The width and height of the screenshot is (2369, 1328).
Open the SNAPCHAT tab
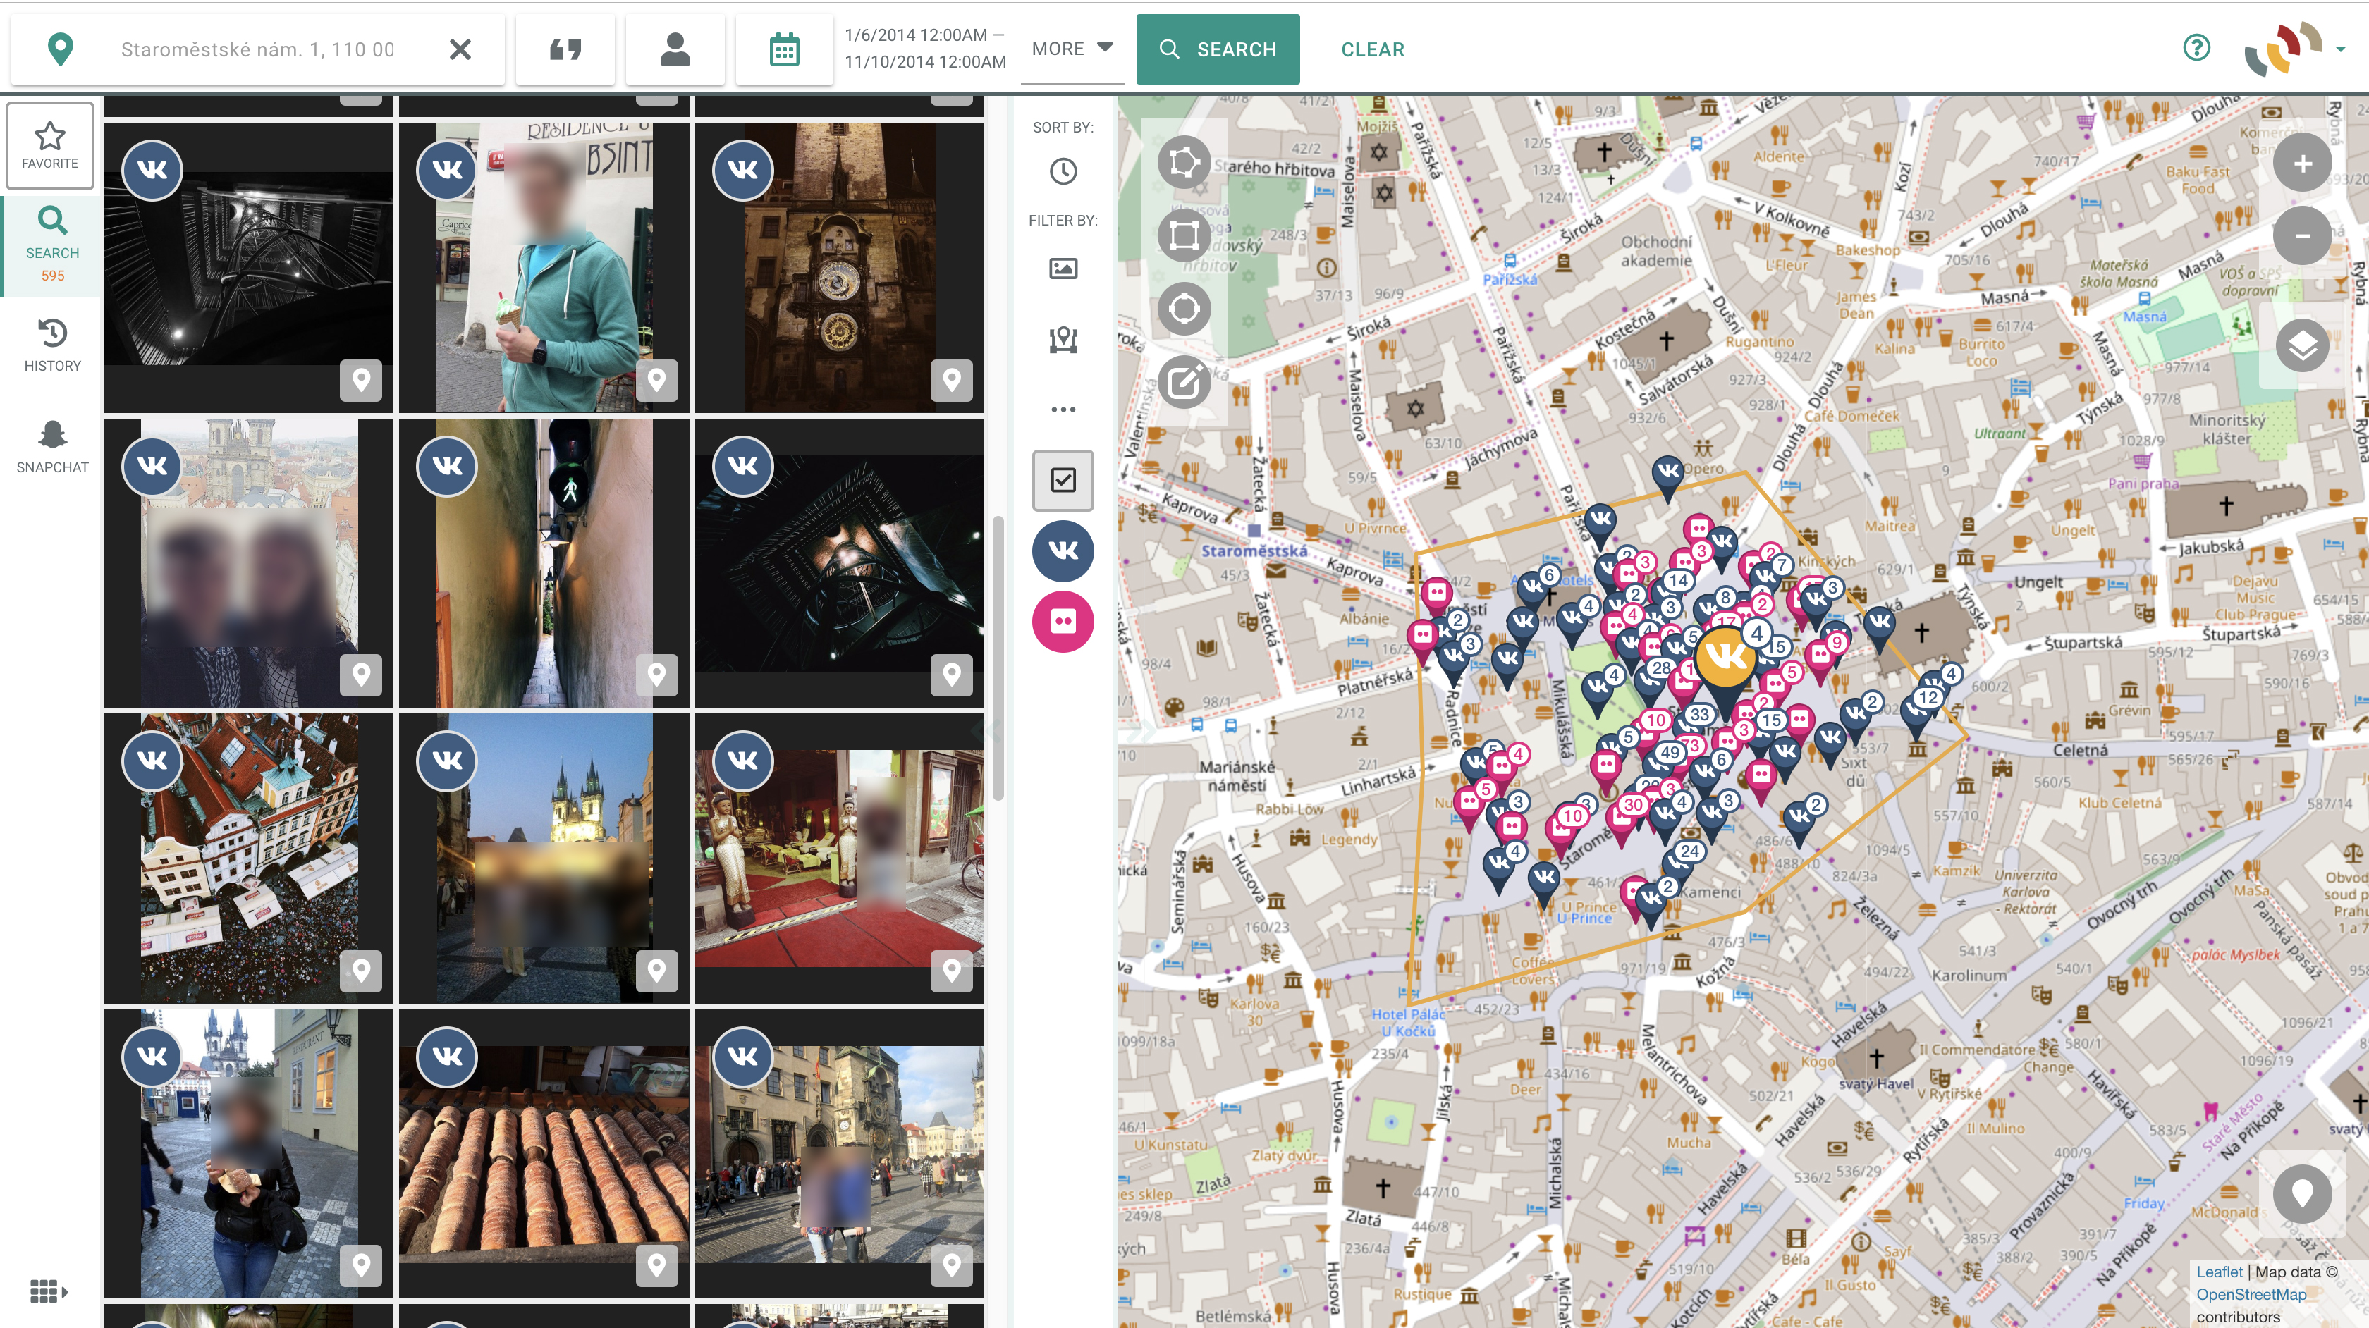[52, 447]
